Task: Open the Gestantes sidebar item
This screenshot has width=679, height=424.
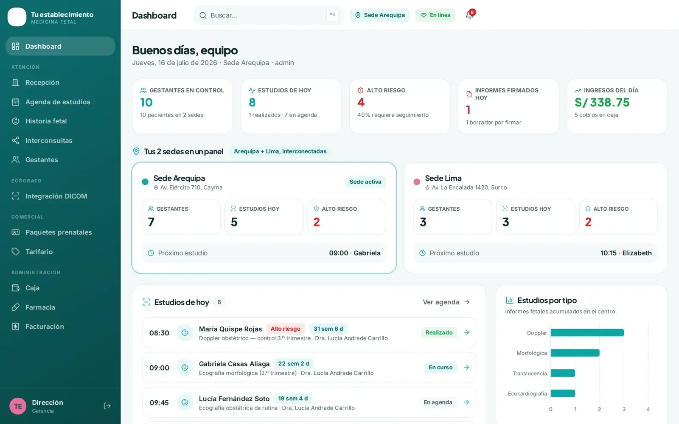Action: click(x=60, y=159)
